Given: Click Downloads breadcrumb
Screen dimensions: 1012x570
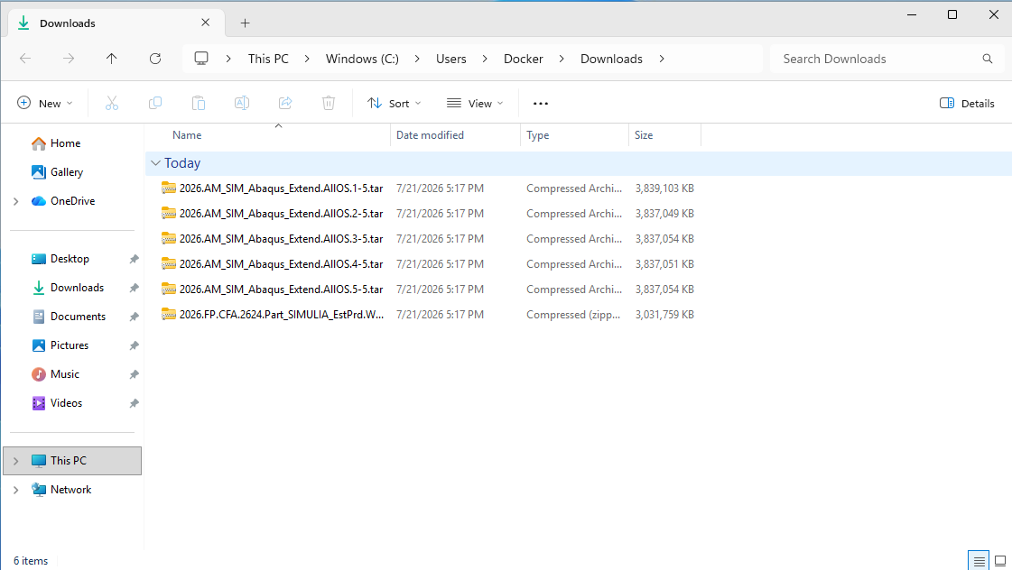Looking at the screenshot, I should click(611, 59).
